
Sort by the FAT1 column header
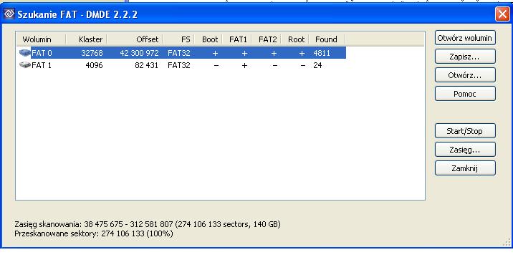tap(237, 39)
